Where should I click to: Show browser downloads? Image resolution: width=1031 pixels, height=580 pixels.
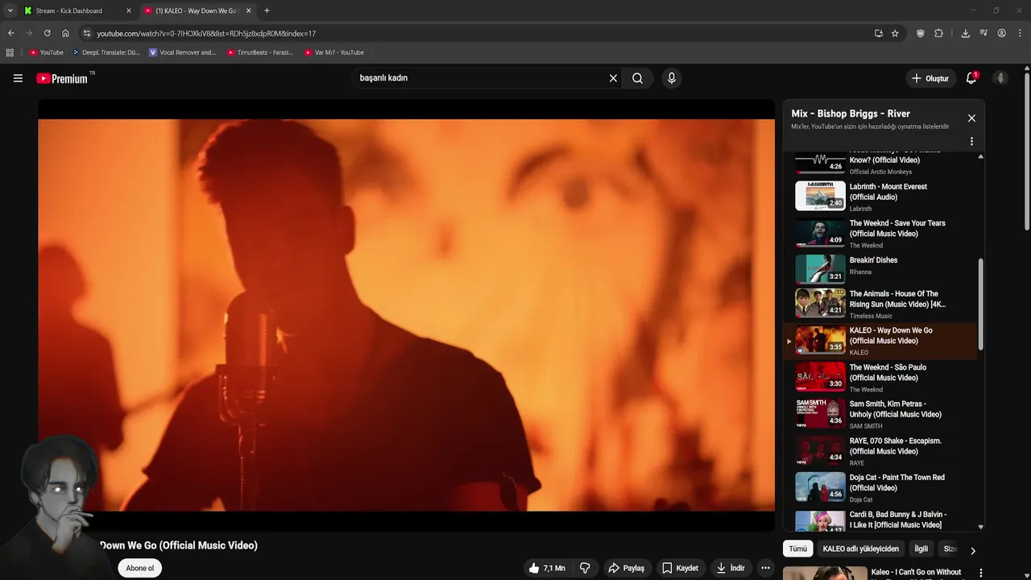coord(965,33)
